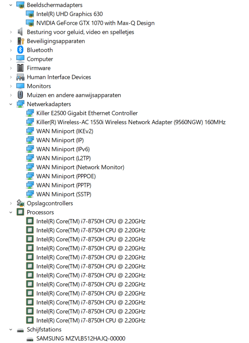Select WAN Miniport (IKEv2) entry
The image size is (249, 343).
[x=65, y=131]
